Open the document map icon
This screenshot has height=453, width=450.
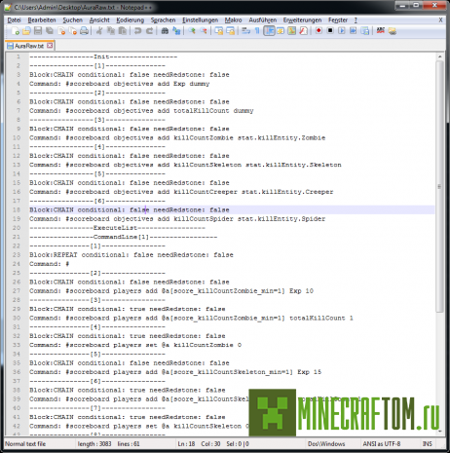pyautogui.click(x=291, y=31)
